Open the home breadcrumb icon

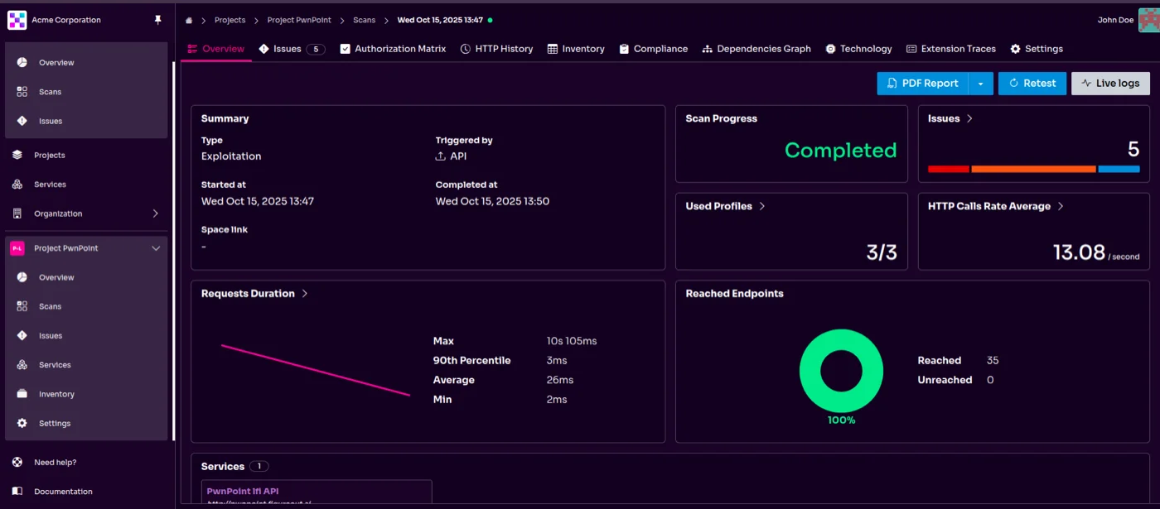(188, 20)
